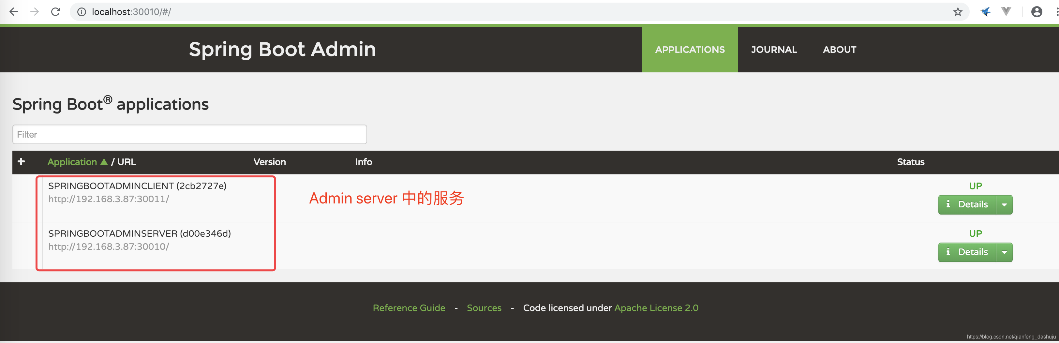Bookmark page with star icon
Screen dimensions: 1059x343
pos(958,12)
